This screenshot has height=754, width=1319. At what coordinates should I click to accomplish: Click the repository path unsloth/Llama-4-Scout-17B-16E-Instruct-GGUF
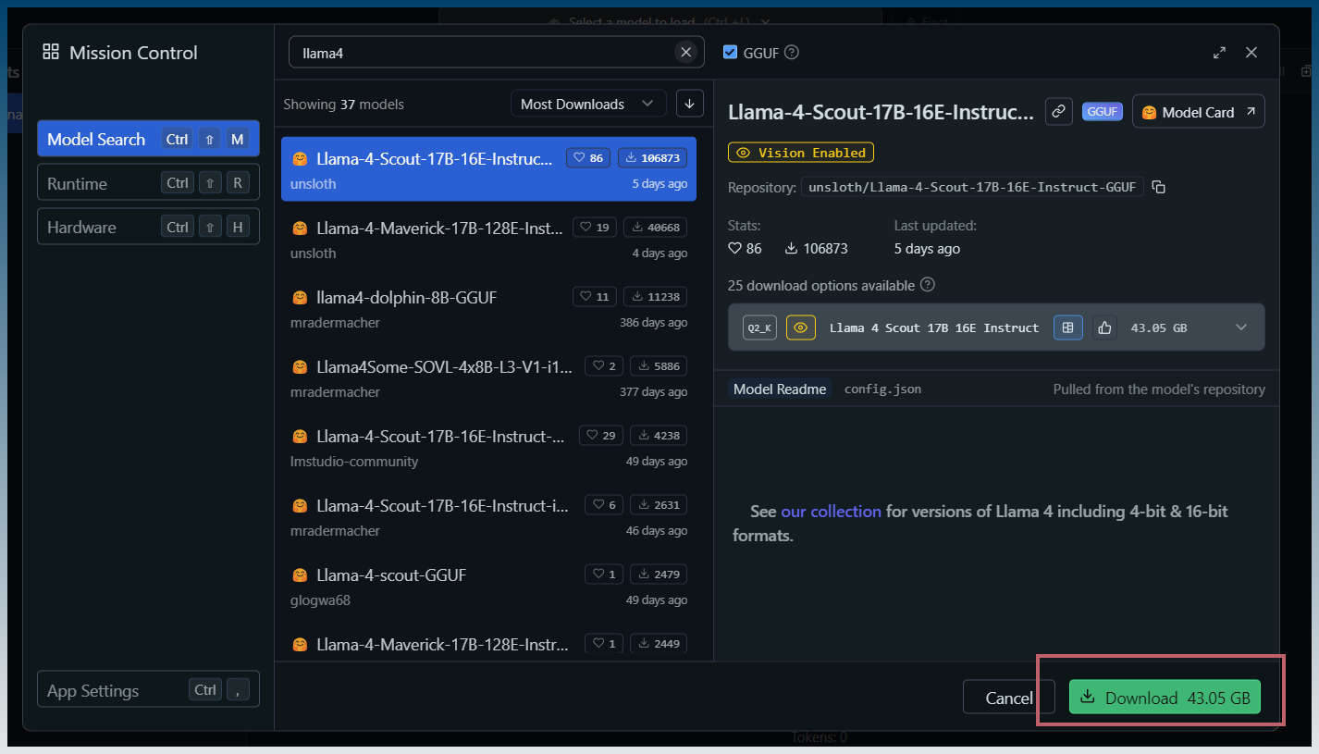point(972,187)
